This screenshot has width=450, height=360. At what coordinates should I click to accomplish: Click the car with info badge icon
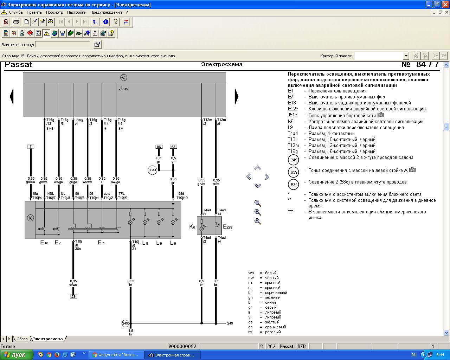[87, 33]
